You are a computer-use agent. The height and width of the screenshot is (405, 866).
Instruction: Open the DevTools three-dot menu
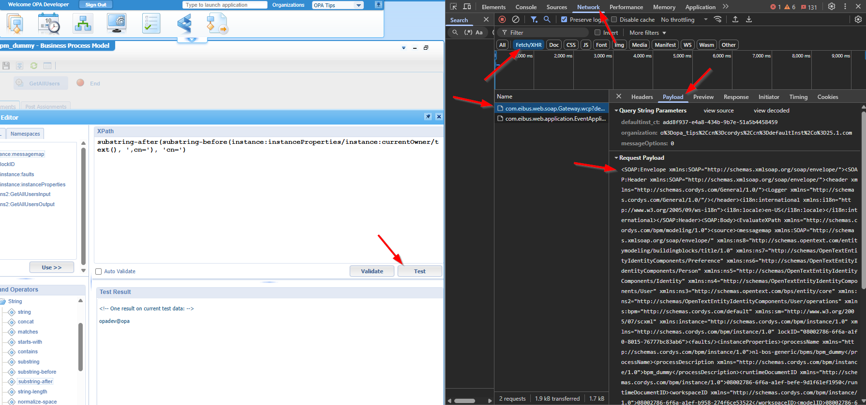point(845,7)
